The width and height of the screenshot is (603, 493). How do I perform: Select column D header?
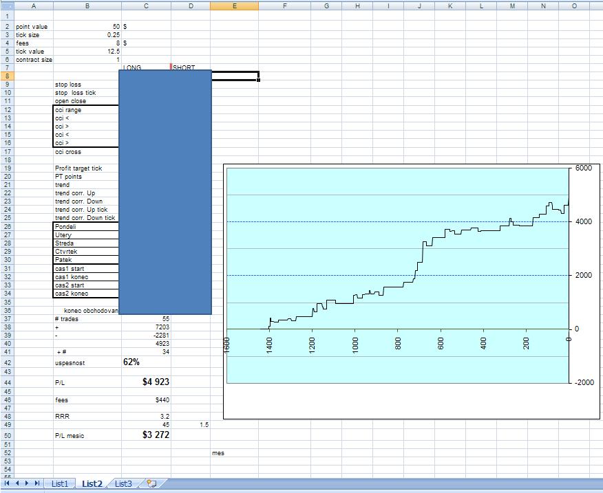(191, 6)
